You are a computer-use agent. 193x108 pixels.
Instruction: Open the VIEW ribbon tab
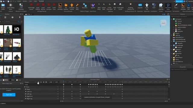click(35, 1)
